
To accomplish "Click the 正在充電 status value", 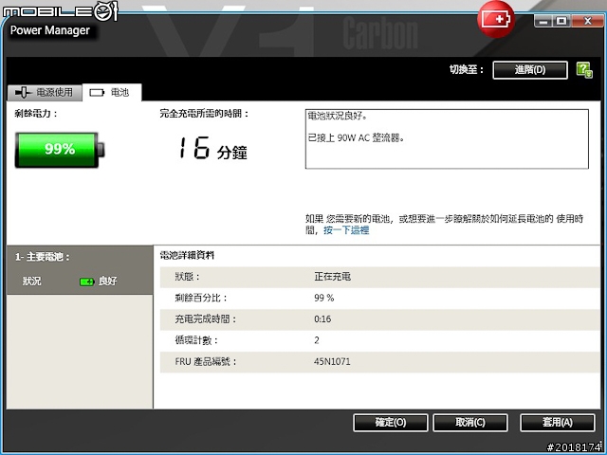I will [x=333, y=277].
